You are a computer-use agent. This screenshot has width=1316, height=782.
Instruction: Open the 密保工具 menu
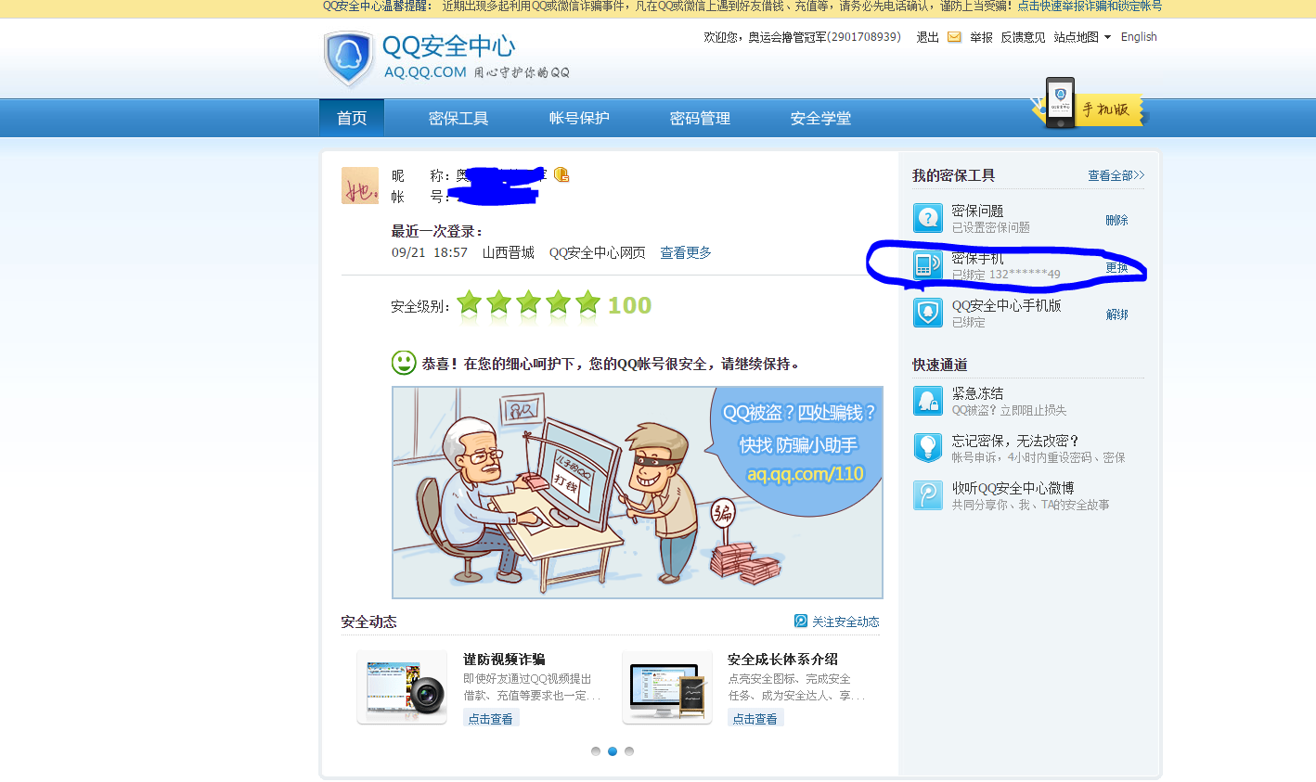[x=458, y=118]
